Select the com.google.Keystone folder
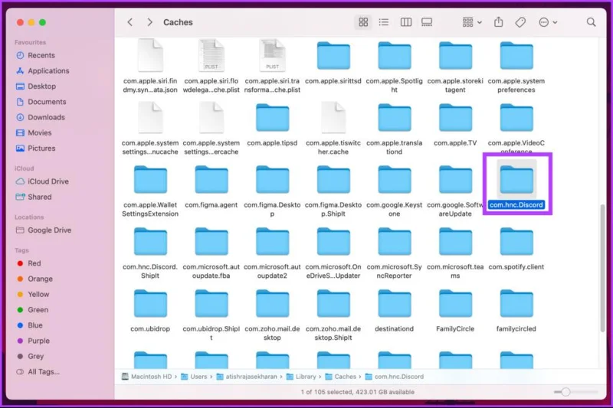The image size is (613, 408). point(394,191)
